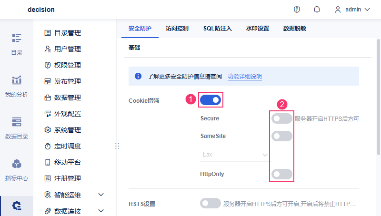
Task: Open the 数据目录 sidebar icon
Action: [17, 122]
